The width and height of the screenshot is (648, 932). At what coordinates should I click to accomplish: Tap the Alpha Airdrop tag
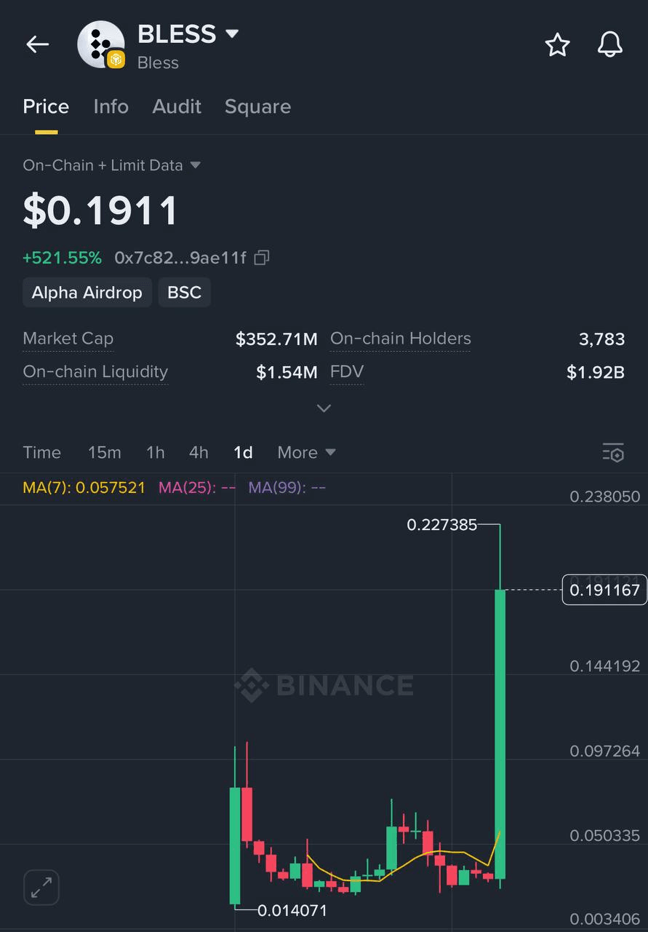point(87,293)
